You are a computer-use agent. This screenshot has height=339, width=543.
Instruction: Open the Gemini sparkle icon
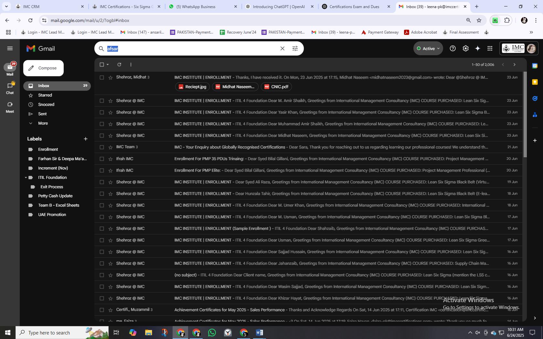point(478,48)
